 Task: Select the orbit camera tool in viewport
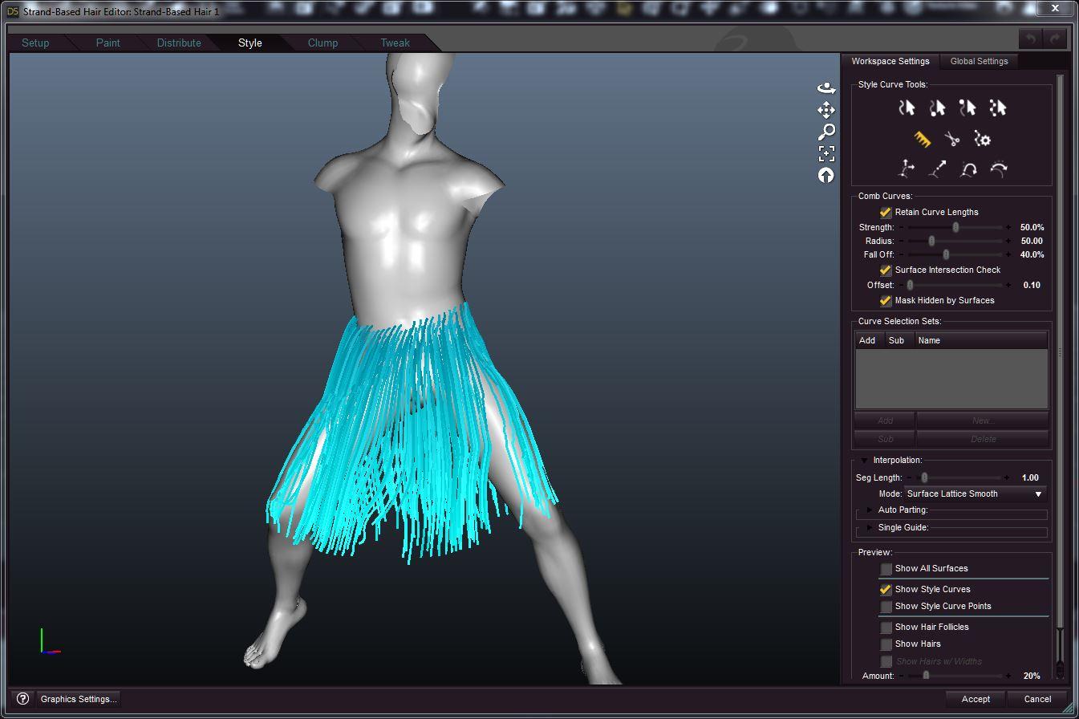click(x=825, y=87)
